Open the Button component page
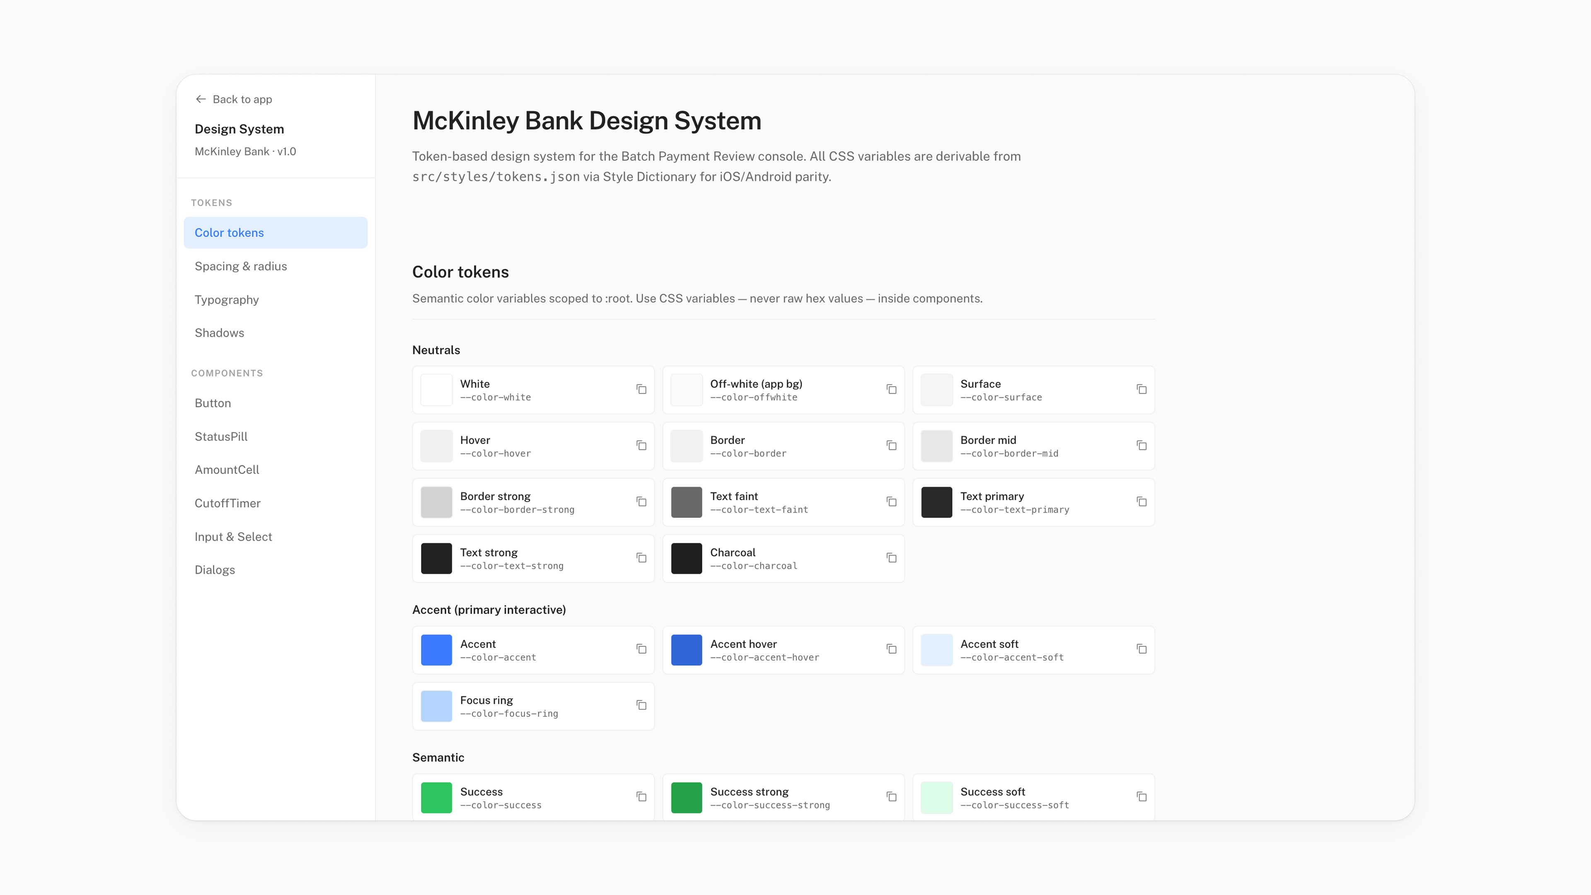 tap(276, 403)
